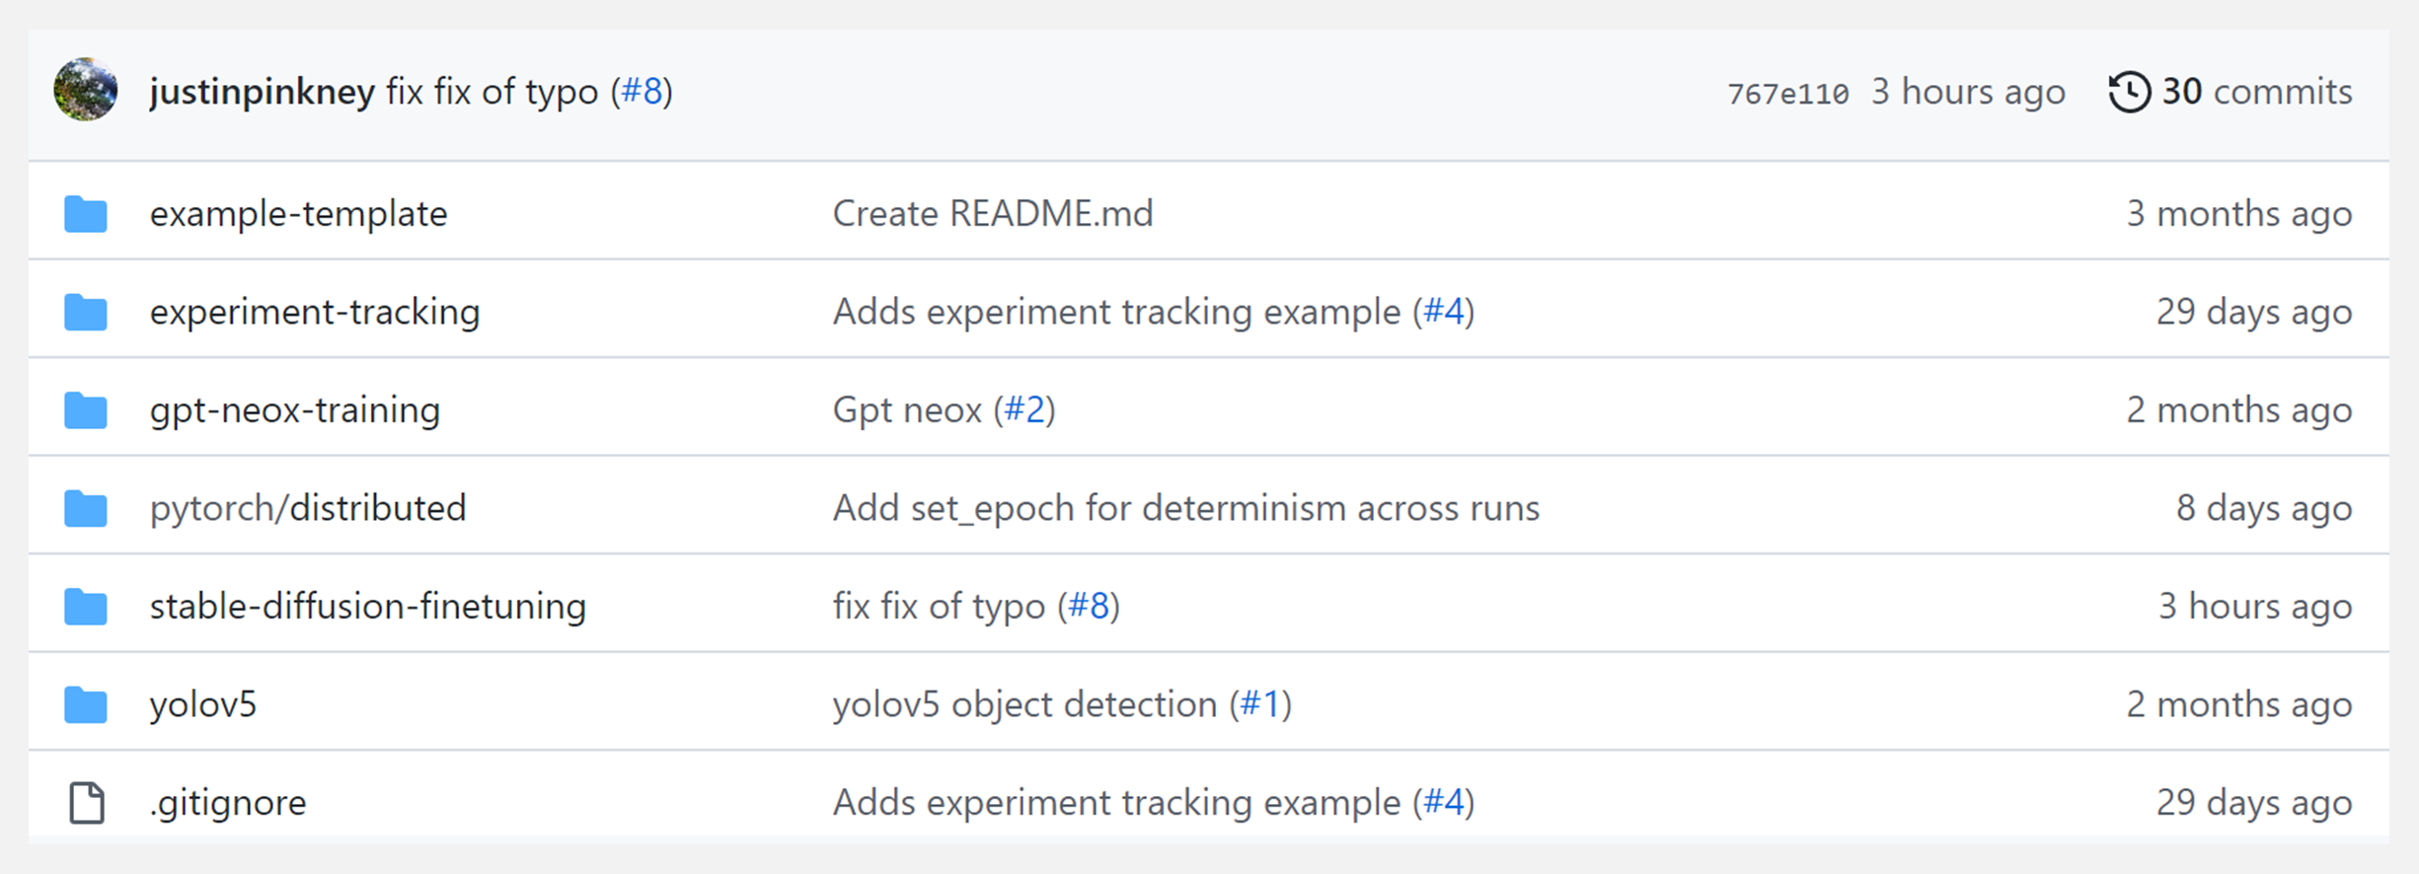
Task: Open the example-template folder
Action: (298, 214)
